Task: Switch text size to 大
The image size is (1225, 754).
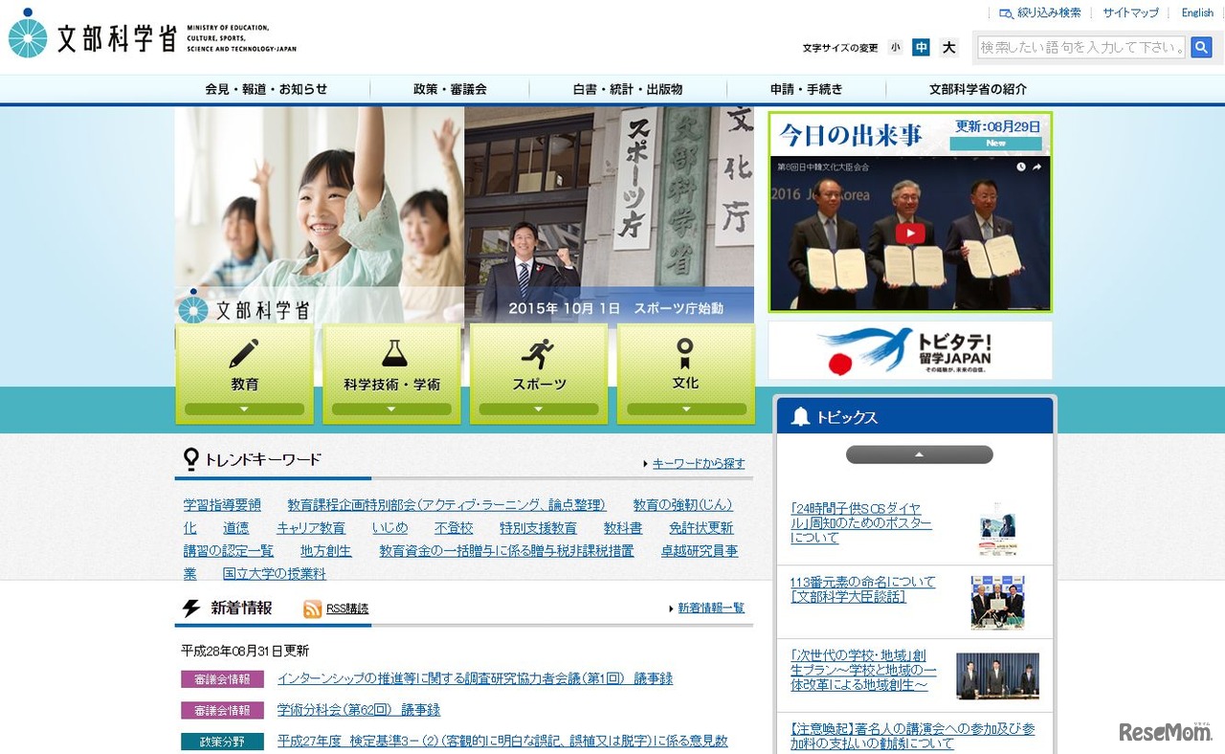Action: pyautogui.click(x=947, y=47)
